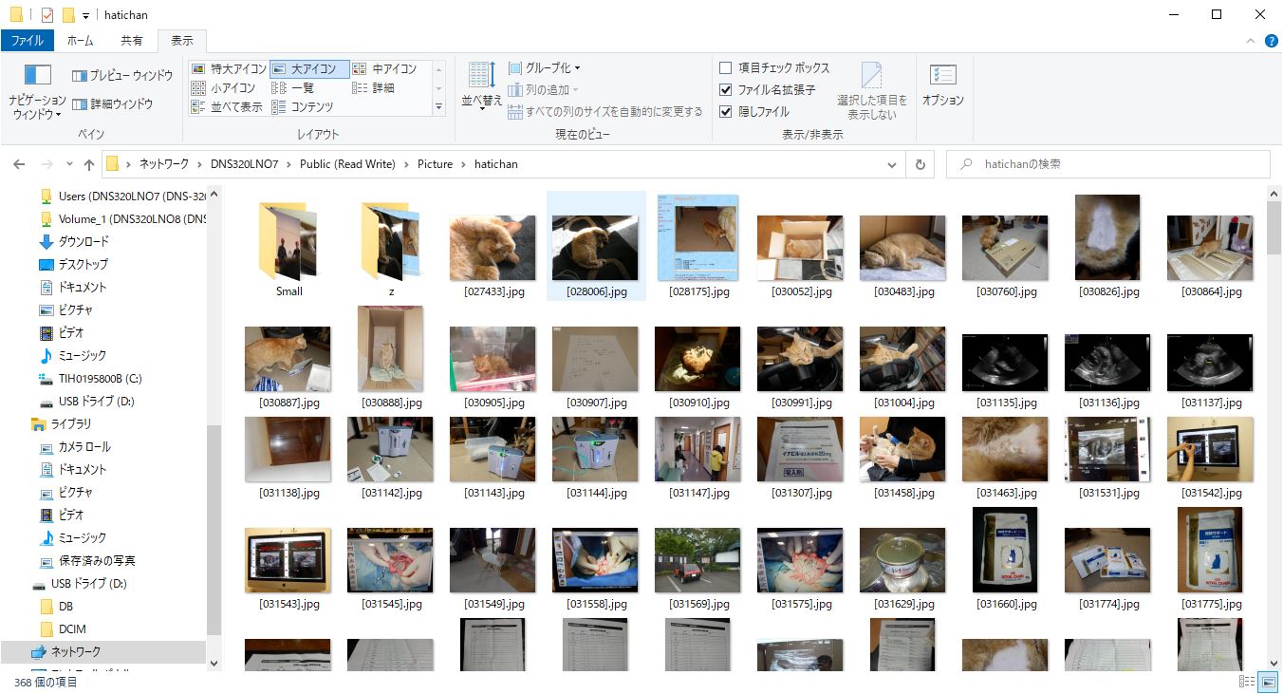Click the hatichan search box

[x=1107, y=164]
